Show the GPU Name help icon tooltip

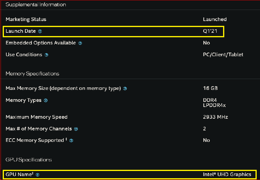[x=38, y=175]
